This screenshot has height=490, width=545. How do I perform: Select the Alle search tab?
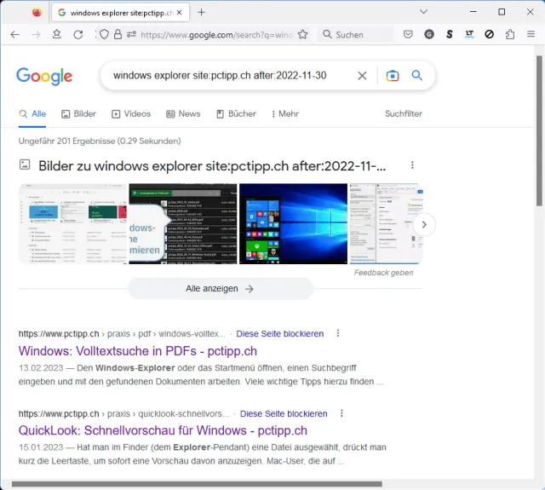(x=32, y=113)
